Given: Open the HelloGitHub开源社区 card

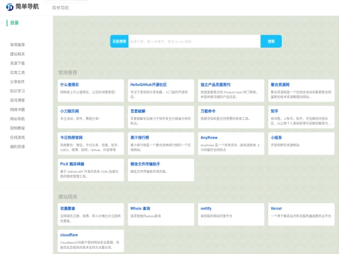Looking at the screenshot, I should click(161, 90).
